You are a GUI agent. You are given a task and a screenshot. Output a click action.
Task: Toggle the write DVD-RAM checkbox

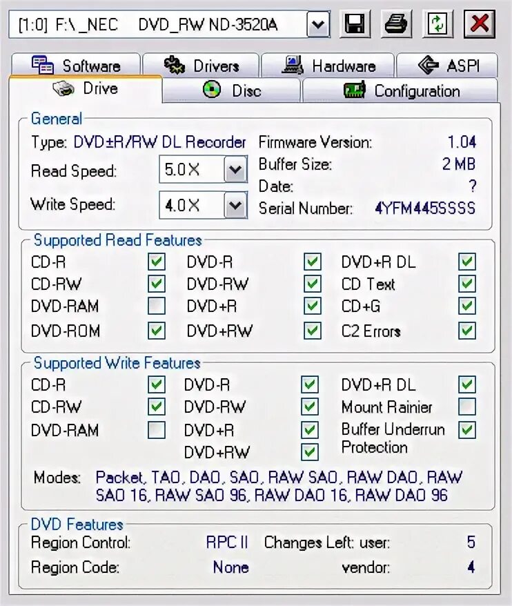157,430
